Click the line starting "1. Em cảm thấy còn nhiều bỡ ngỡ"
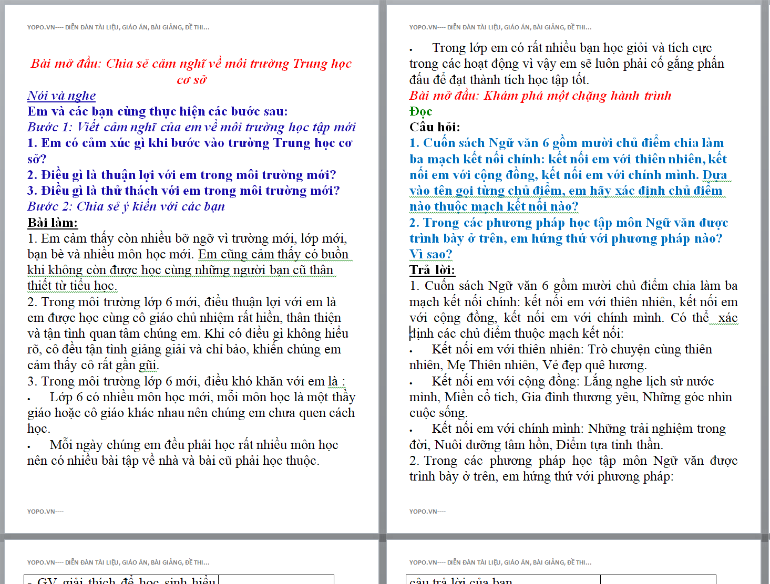Screen dimensions: 770x584 (x=187, y=238)
